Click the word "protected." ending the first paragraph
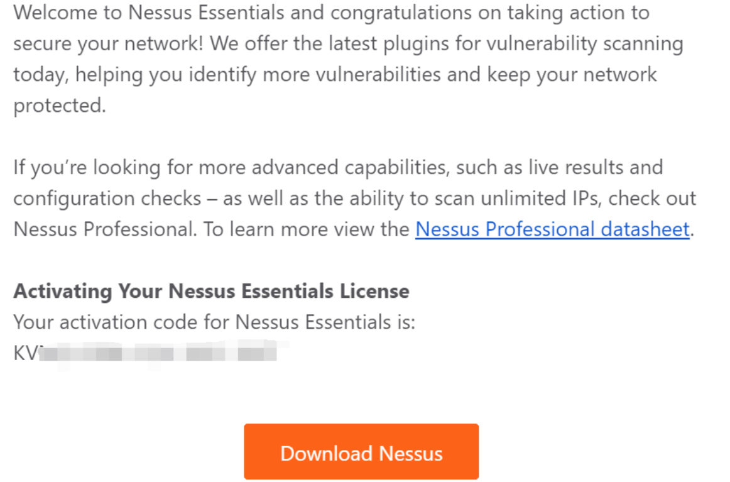This screenshot has width=730, height=482. click(x=60, y=105)
